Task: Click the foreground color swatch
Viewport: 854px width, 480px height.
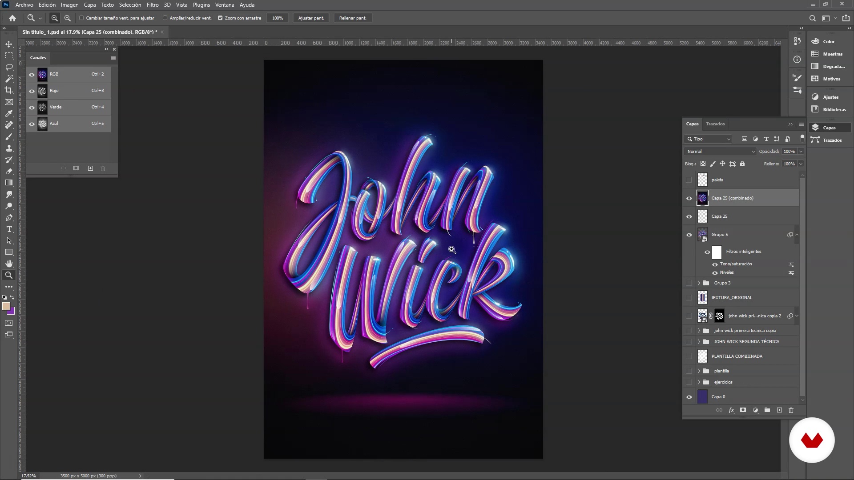Action: tap(6, 306)
